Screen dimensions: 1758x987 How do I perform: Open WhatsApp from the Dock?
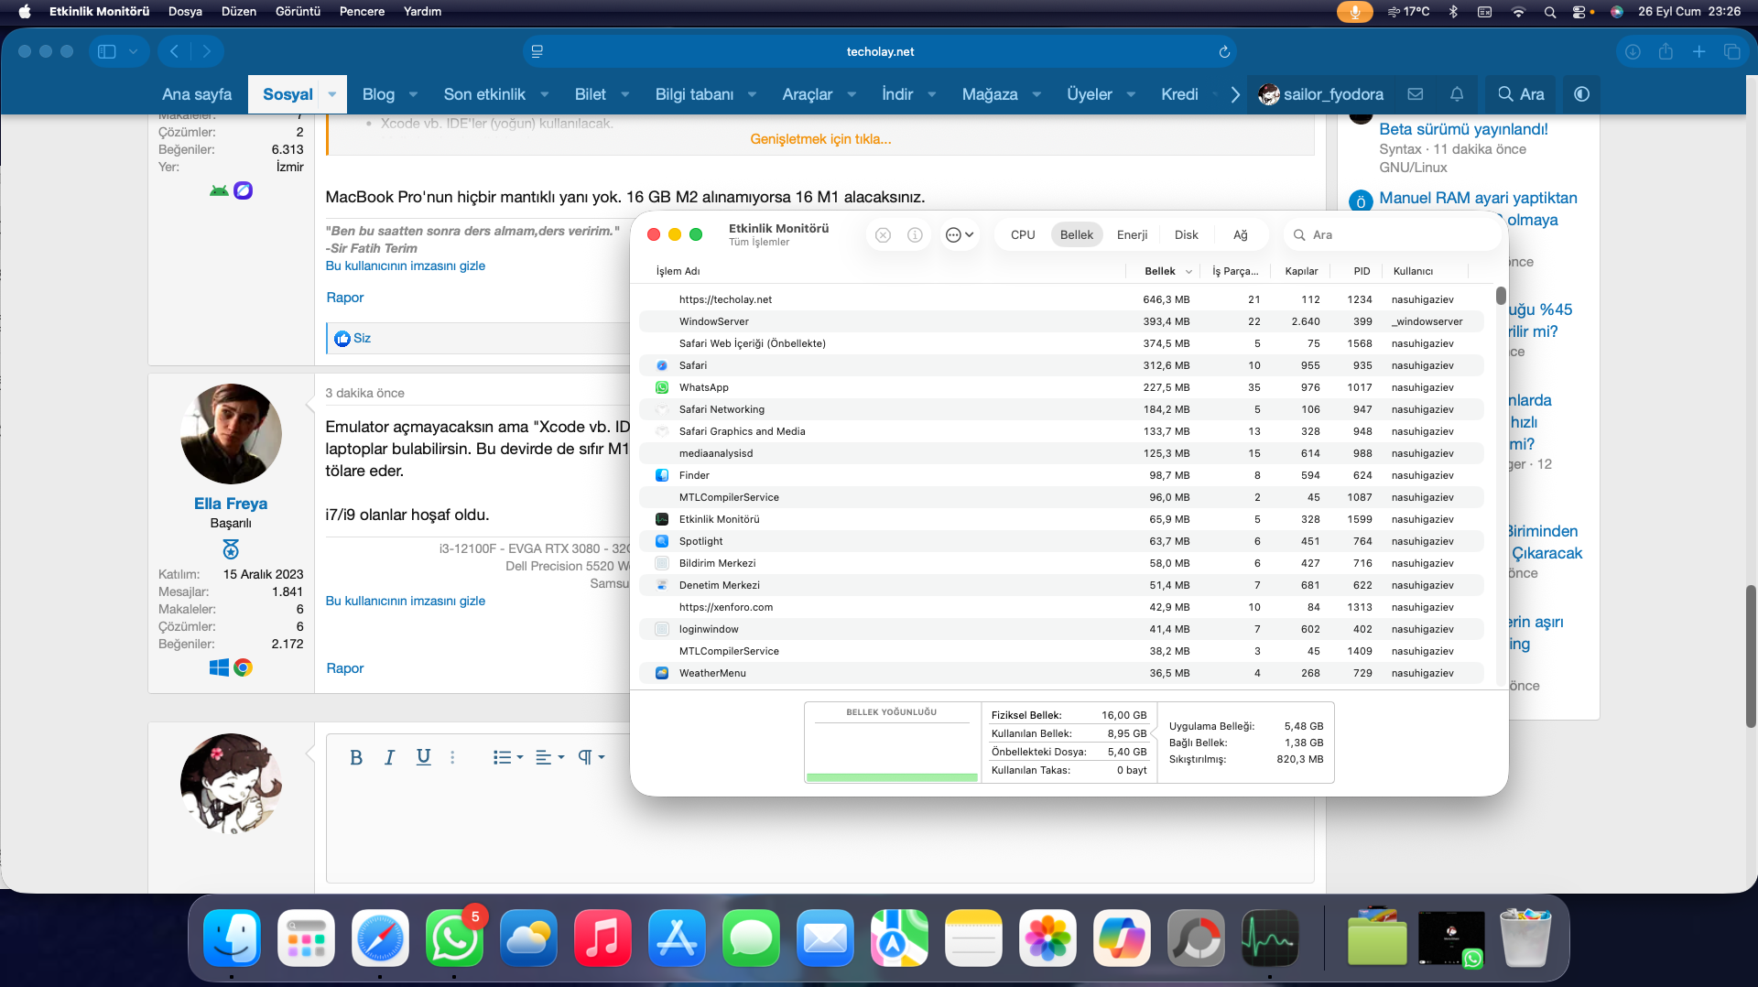tap(454, 938)
